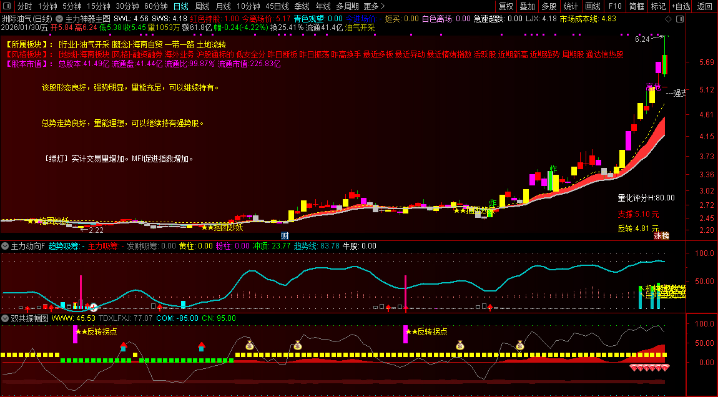
Task: Open the 双共振幅图 indicator dropdown arrow
Action: [5, 318]
